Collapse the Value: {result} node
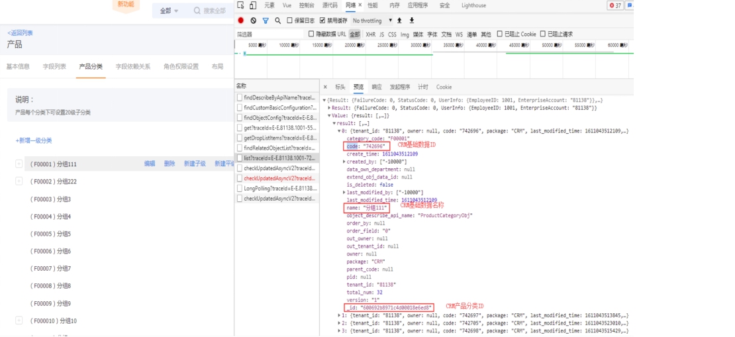The height and width of the screenshot is (337, 735). point(329,115)
